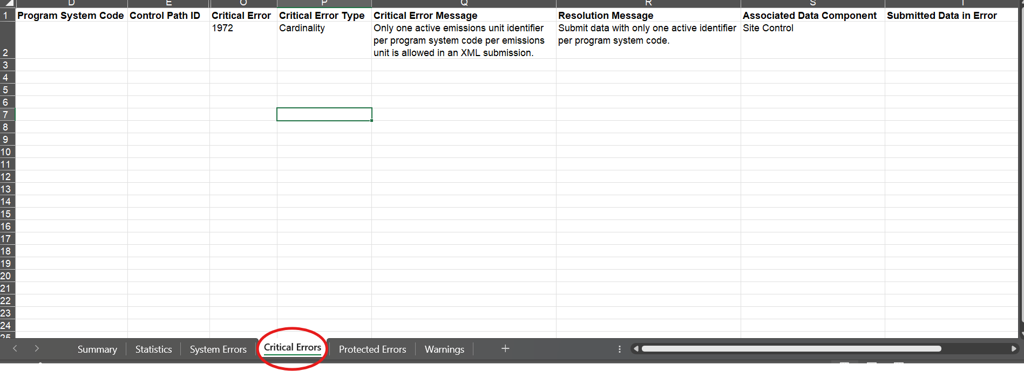Open the Warnings sheet tab

click(x=444, y=349)
